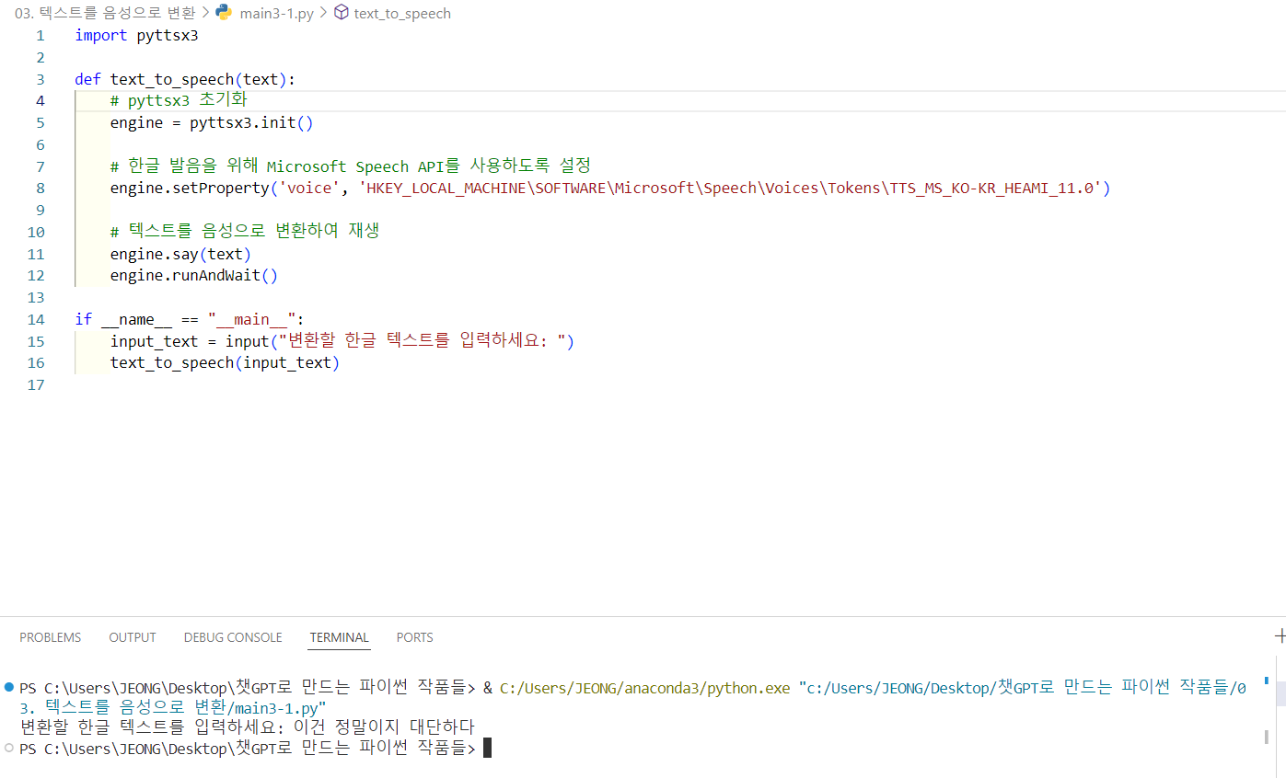Click line number 17 in the gutter
This screenshot has height=778, width=1286.
click(x=36, y=384)
